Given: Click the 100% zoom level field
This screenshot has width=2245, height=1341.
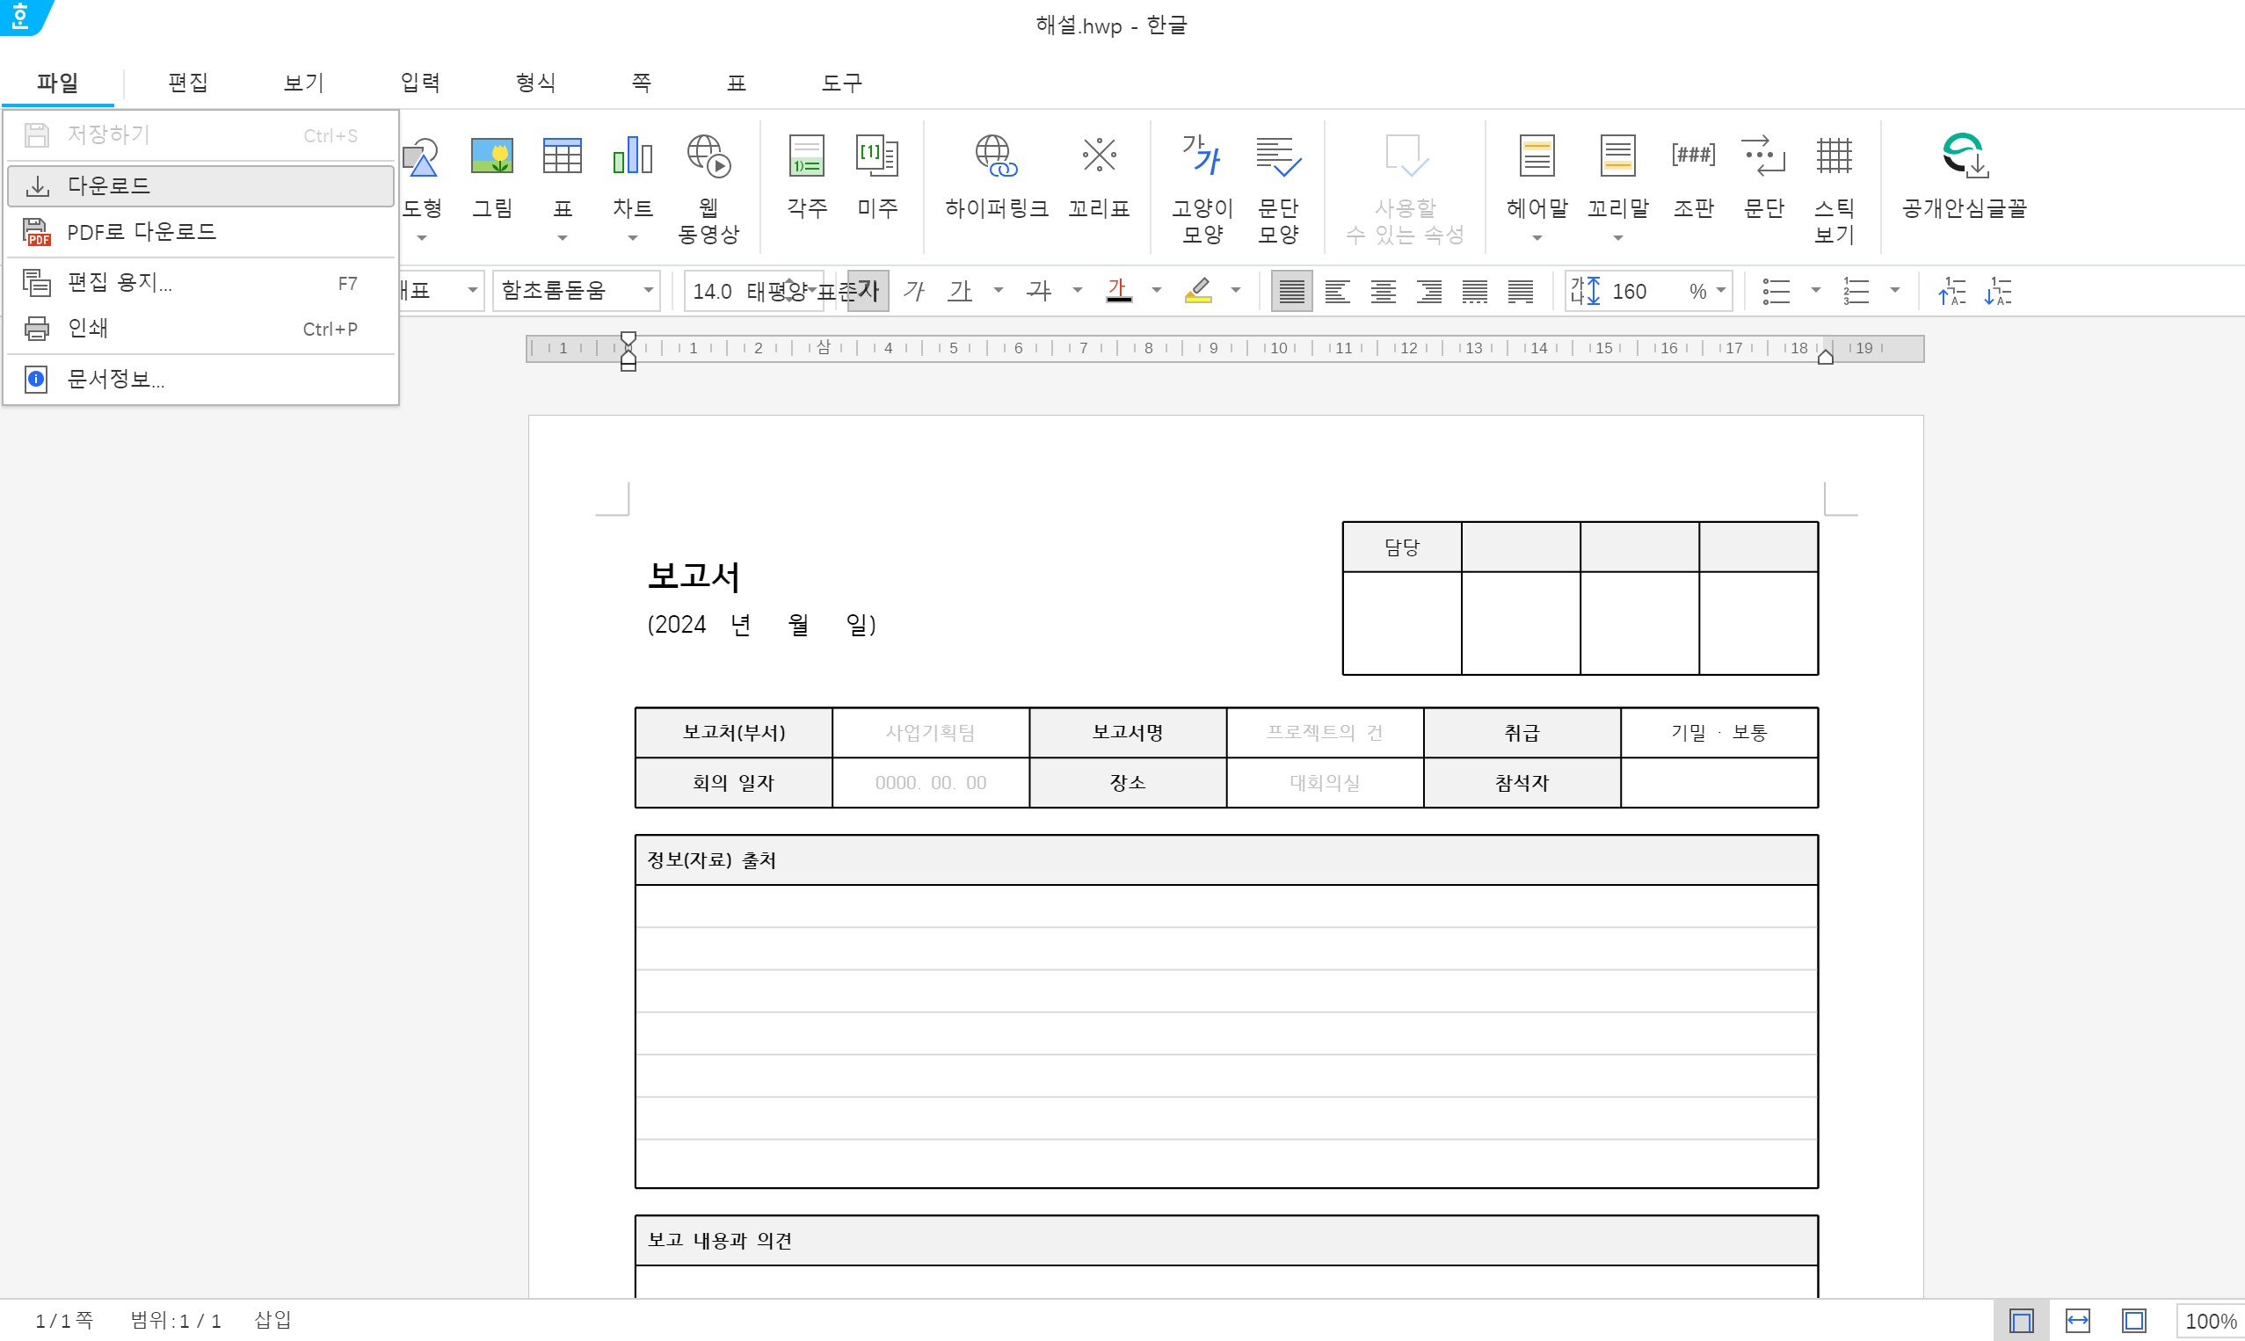Looking at the screenshot, I should tap(2210, 1321).
